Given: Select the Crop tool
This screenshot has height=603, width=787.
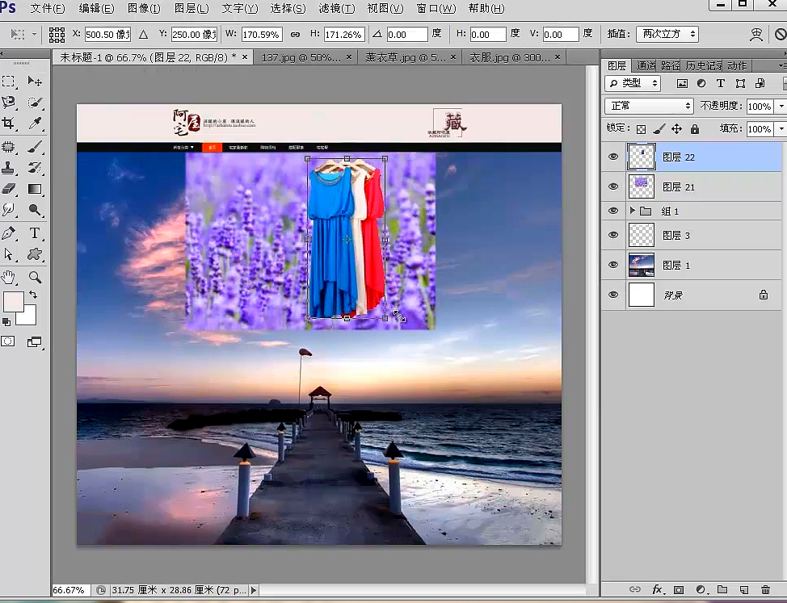Looking at the screenshot, I should [x=9, y=124].
